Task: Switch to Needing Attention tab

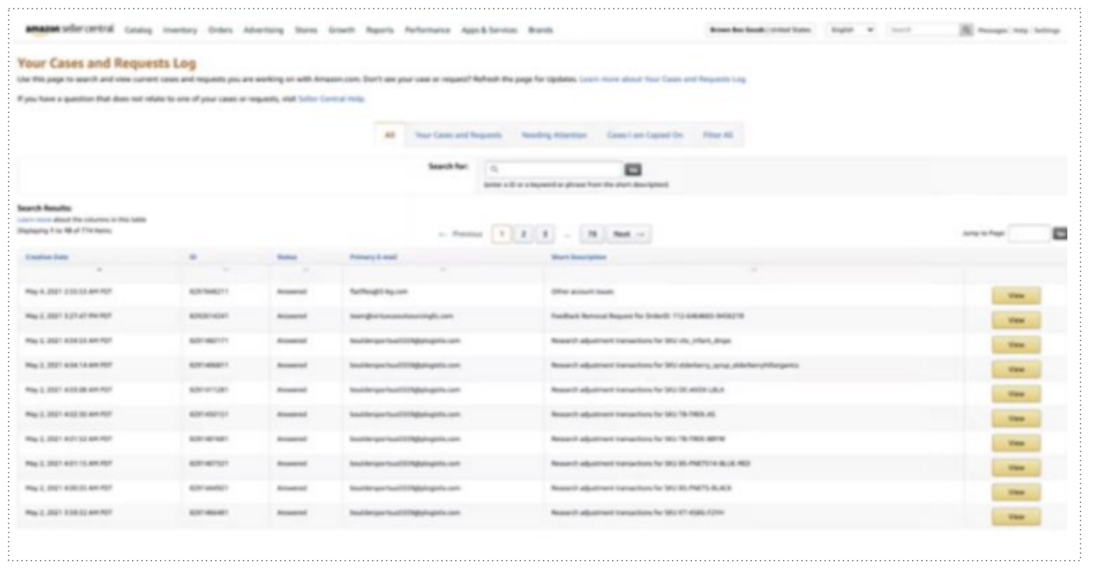Action: (x=553, y=135)
